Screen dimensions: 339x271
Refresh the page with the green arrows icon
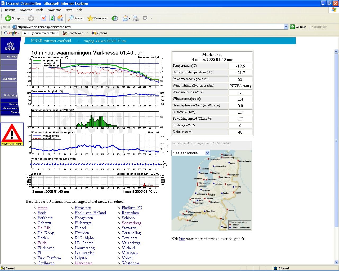(x=52, y=18)
